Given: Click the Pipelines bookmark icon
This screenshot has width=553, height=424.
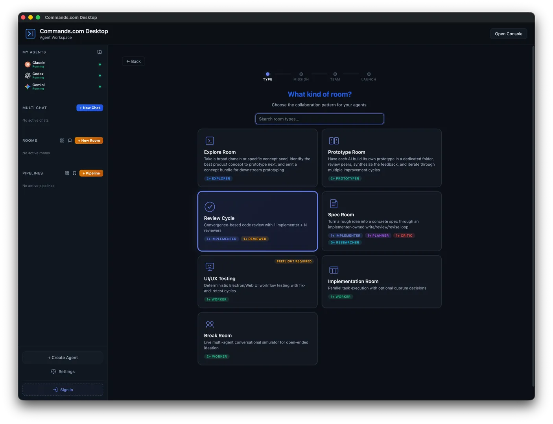Looking at the screenshot, I should [x=75, y=173].
